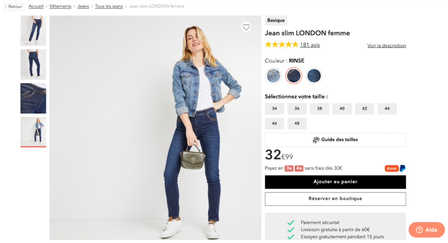
Task: Click Ajouter au panier
Action: 335,182
